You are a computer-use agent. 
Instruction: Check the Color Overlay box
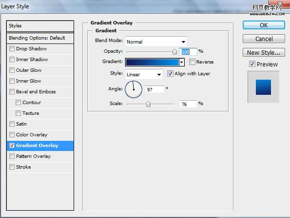[x=12, y=135]
